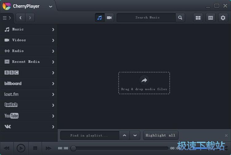Click the magnifier search button
Screen dimensions: 231x155
coord(180,18)
